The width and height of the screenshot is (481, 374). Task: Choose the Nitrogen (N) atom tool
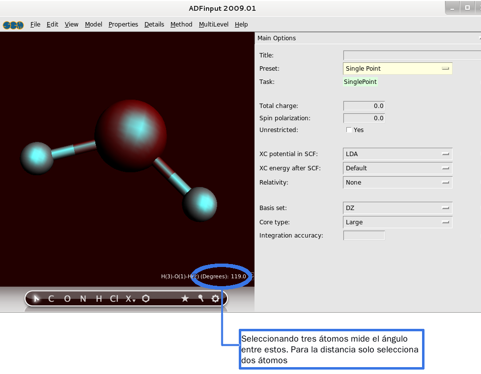click(83, 298)
